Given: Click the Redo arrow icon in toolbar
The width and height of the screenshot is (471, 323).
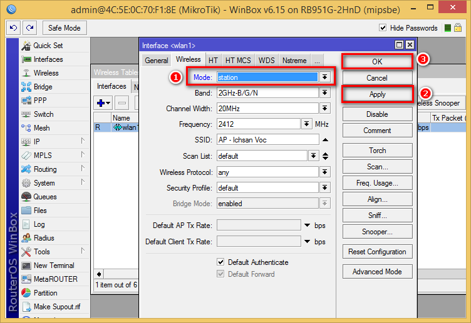Looking at the screenshot, I should click(x=29, y=28).
